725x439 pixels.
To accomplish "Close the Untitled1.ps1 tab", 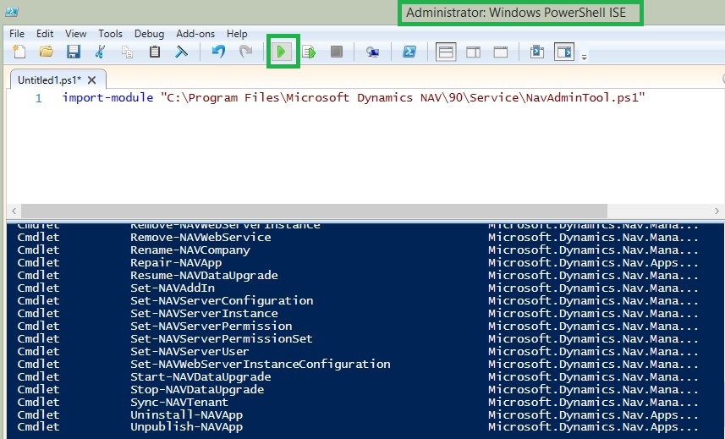I will 92,80.
